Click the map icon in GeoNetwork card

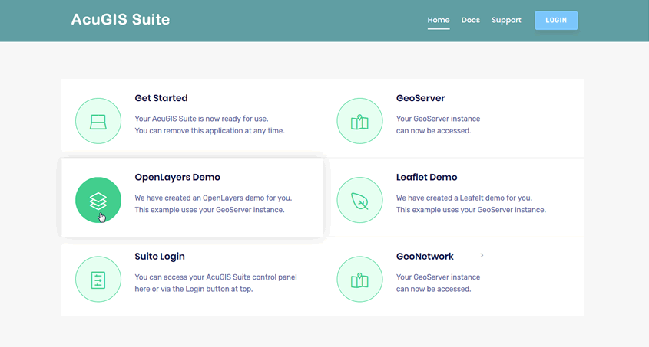359,280
